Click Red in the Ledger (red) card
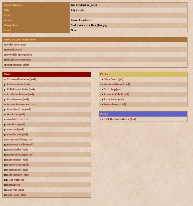 point(20,155)
